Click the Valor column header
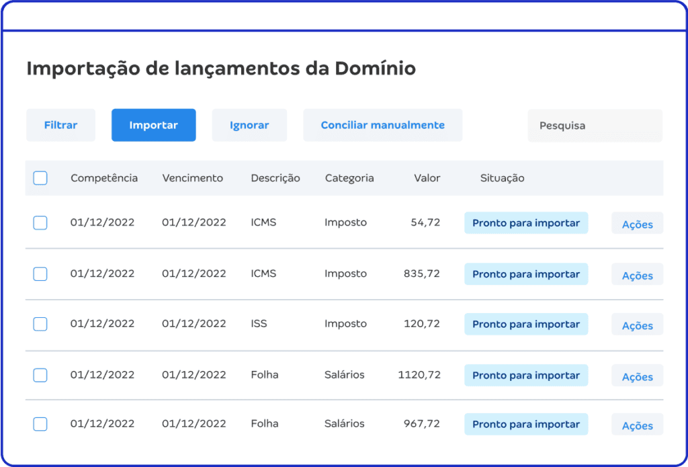This screenshot has width=688, height=467. click(427, 178)
